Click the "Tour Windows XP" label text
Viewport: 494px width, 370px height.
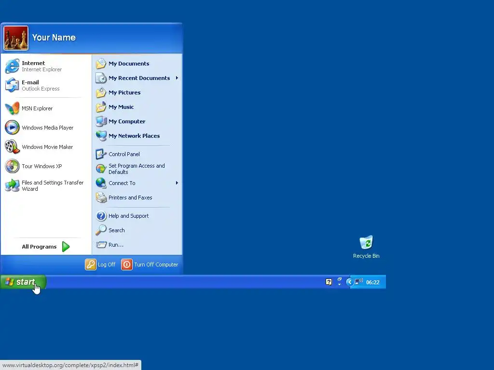point(42,166)
